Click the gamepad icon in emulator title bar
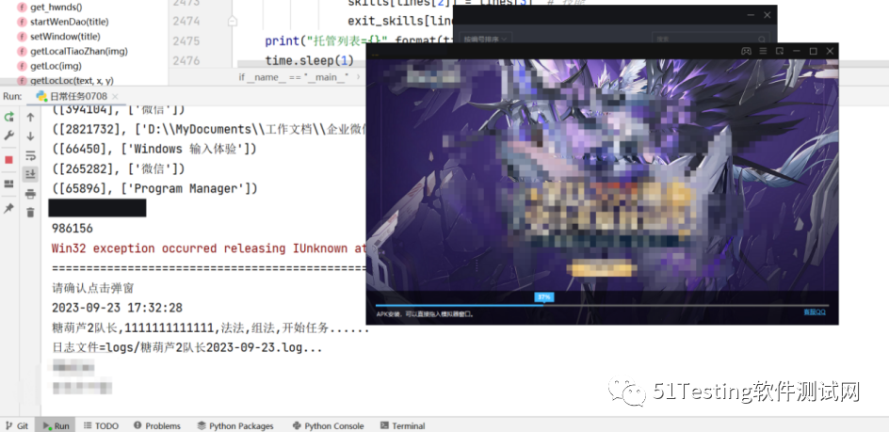 [746, 51]
